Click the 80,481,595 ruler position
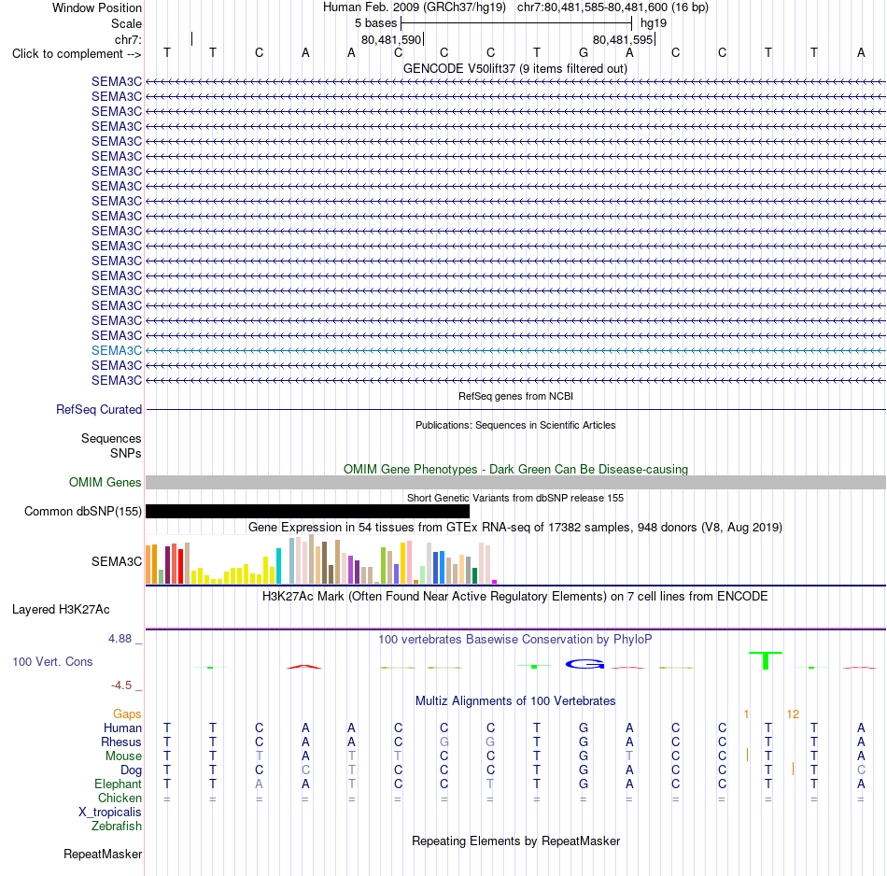Screen dimensions: 887x876 tap(623, 39)
